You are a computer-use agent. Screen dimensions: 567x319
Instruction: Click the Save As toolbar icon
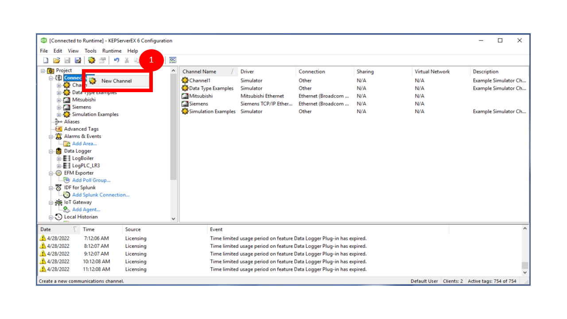(78, 60)
